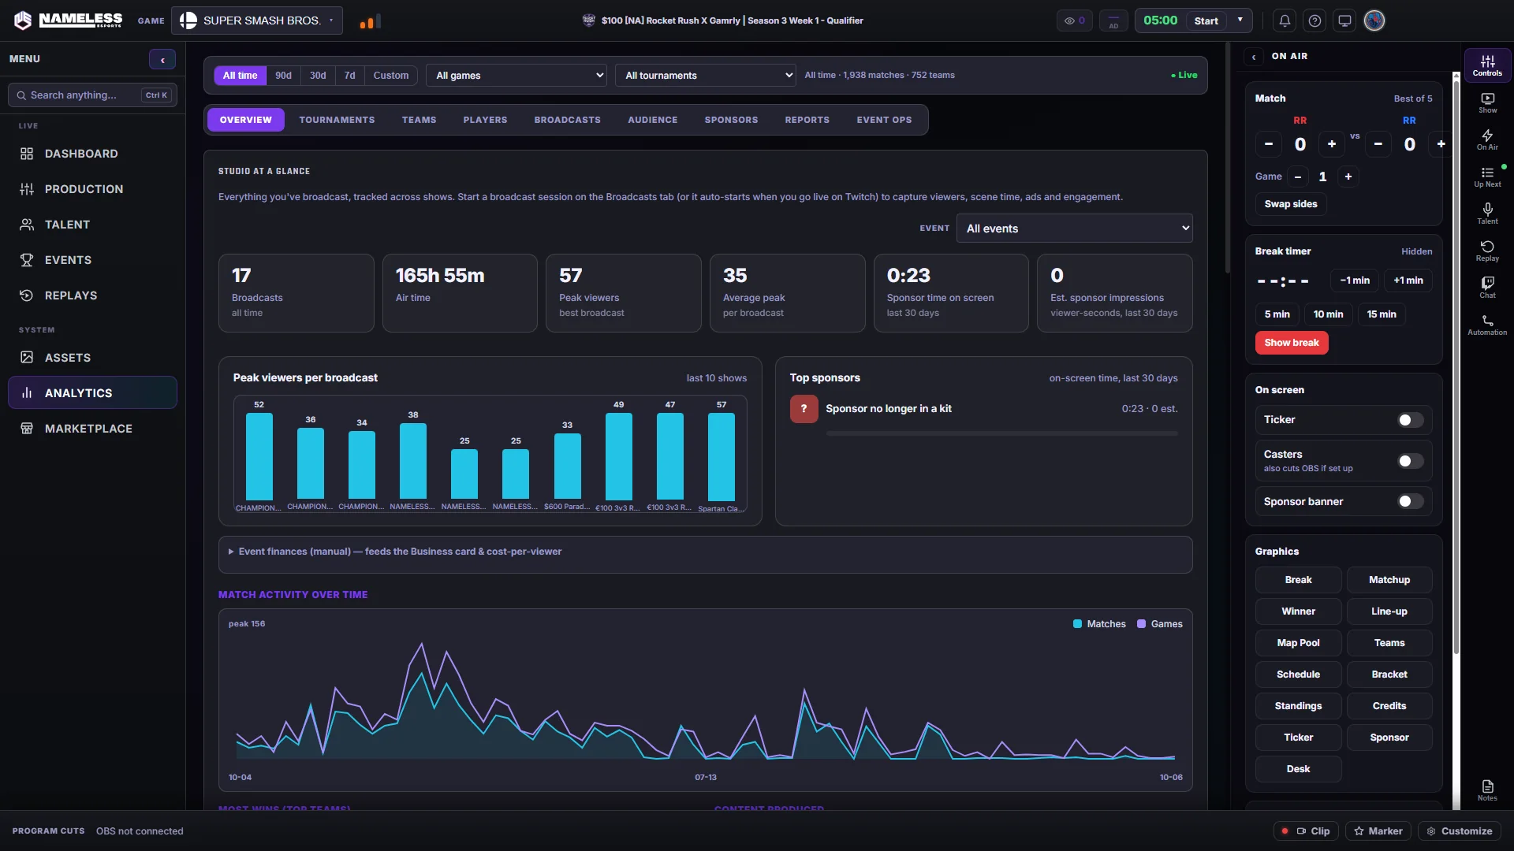Click the Show break button

[x=1292, y=343]
